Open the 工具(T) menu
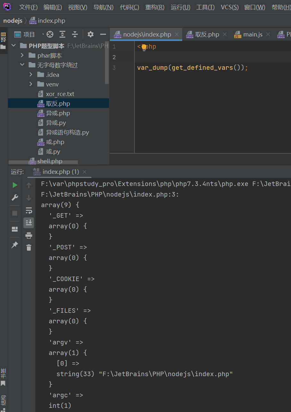Screen dimensions: 291x412 (x=206, y=7)
